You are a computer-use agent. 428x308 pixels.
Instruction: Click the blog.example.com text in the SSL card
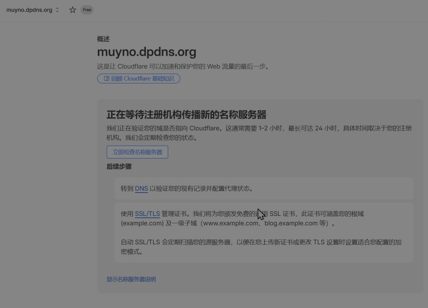coord(291,223)
